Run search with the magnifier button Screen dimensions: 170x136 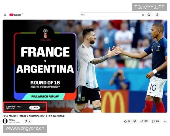click(149, 15)
